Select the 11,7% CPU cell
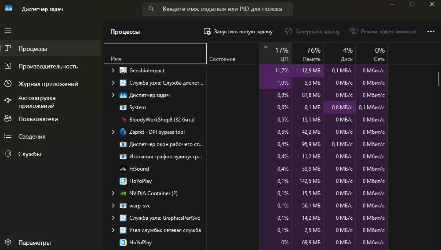Screen dimensions: 441x250 pos(275,71)
